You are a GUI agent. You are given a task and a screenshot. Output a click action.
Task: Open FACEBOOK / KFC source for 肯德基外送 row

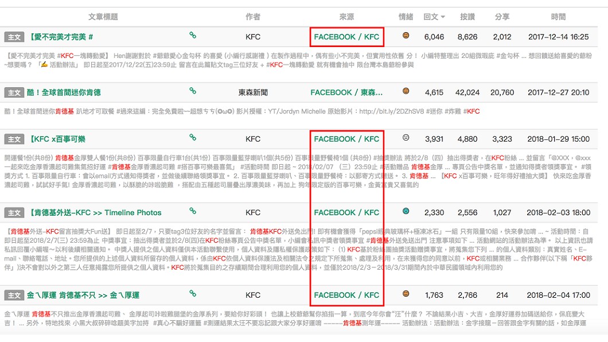pyautogui.click(x=346, y=213)
